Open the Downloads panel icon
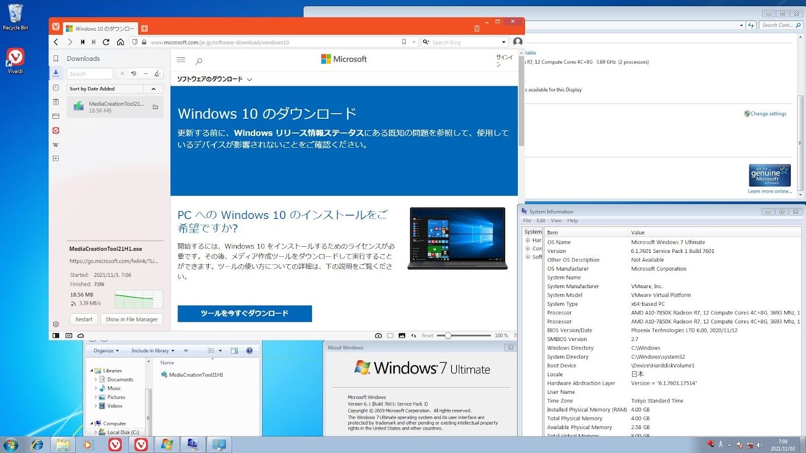 pyautogui.click(x=56, y=73)
